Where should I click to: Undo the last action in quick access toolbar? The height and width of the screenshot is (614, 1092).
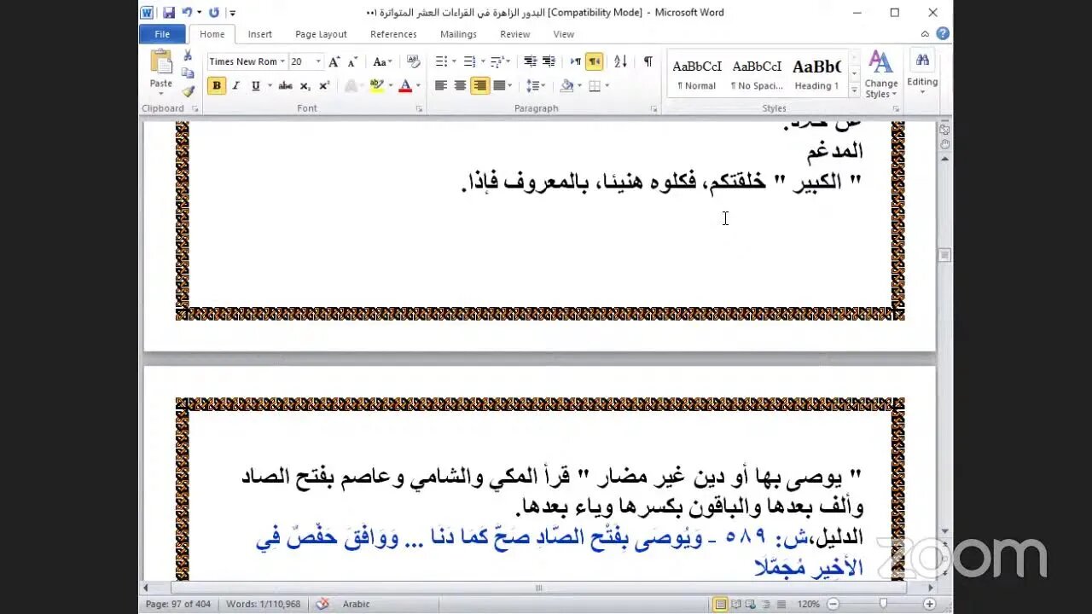tap(187, 13)
